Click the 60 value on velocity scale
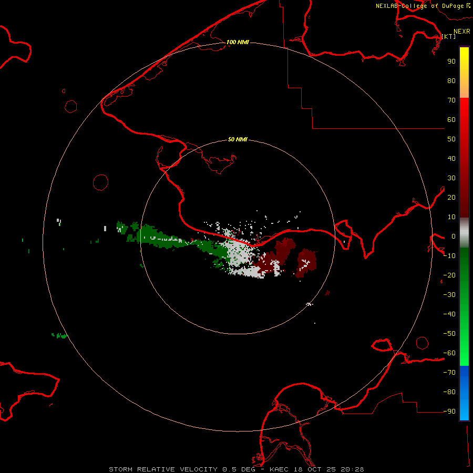Viewport: 473px width, 473px height. coord(451,120)
